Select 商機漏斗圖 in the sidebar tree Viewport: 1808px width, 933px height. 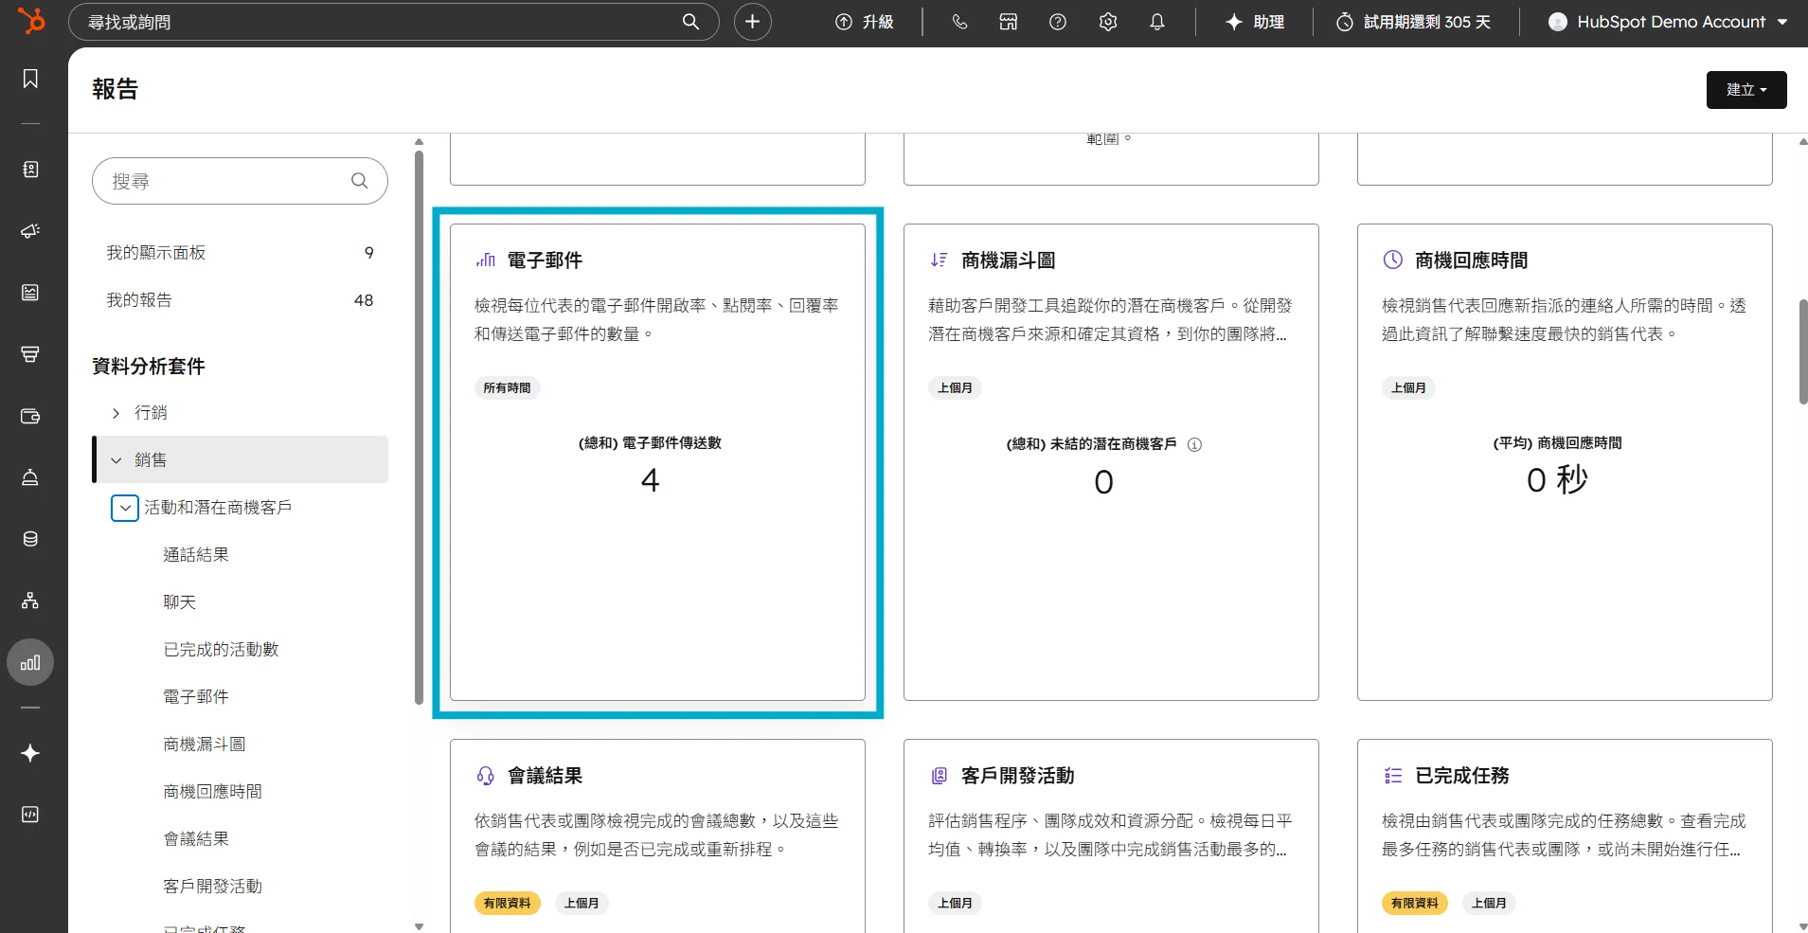point(205,745)
